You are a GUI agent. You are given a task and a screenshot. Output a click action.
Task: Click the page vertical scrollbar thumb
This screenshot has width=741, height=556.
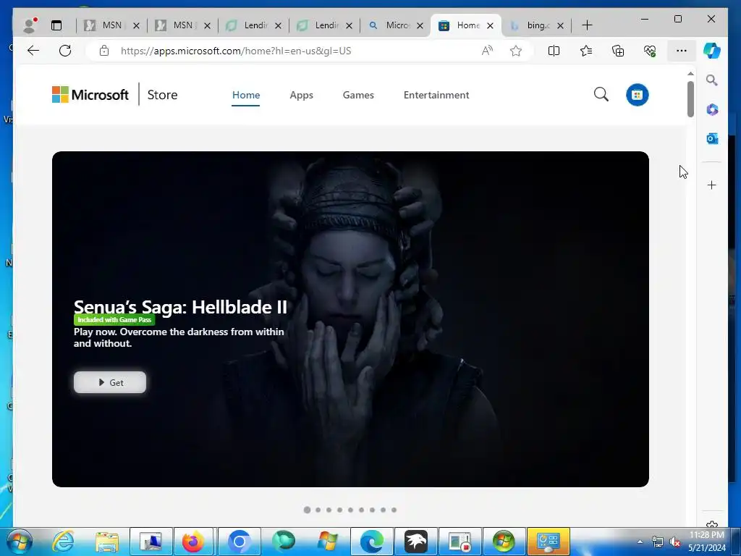690,99
